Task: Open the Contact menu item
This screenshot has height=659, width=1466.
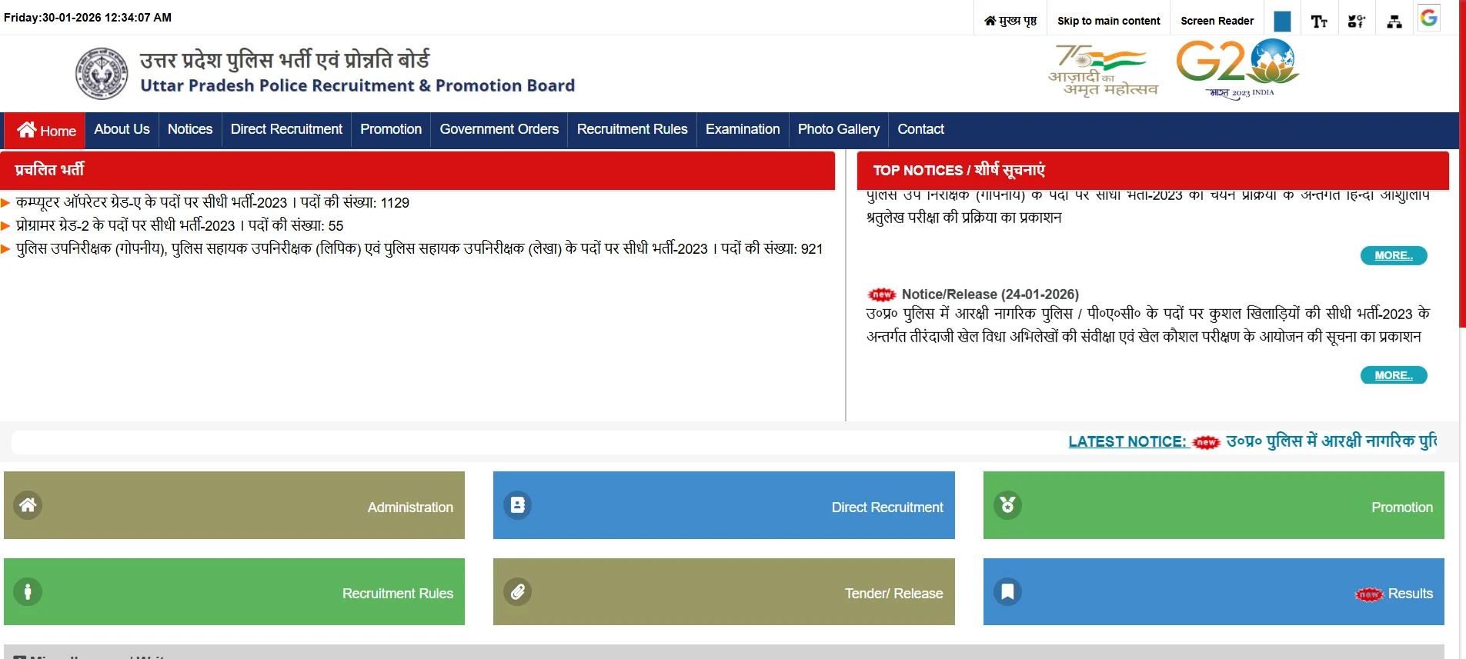Action: point(920,129)
